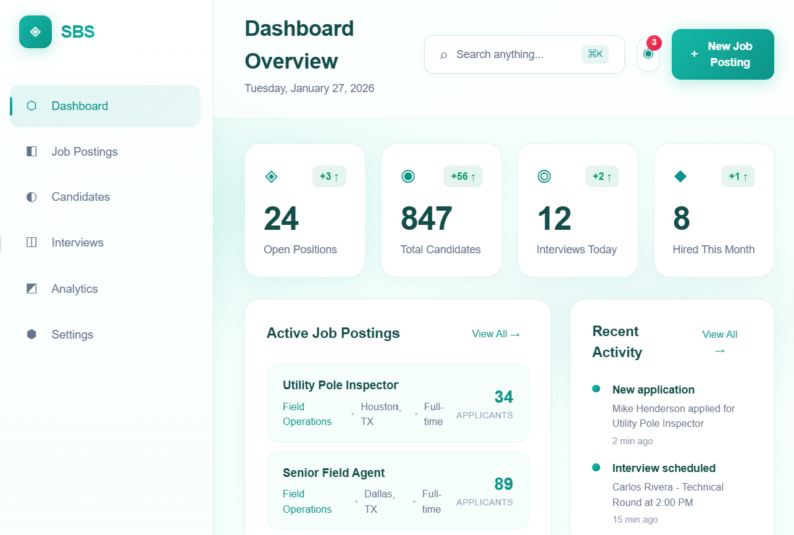The width and height of the screenshot is (794, 535).
Task: Click the Interviews Today ring icon
Action: point(544,177)
